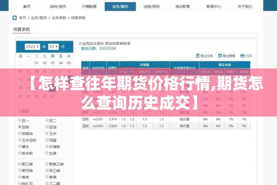The height and width of the screenshot is (185, 277).
Task: Select the 鸡蛋 radio button
Action: [47, 140]
